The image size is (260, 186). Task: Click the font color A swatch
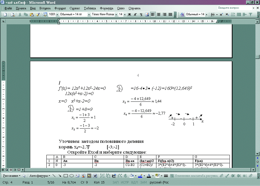tap(149, 176)
